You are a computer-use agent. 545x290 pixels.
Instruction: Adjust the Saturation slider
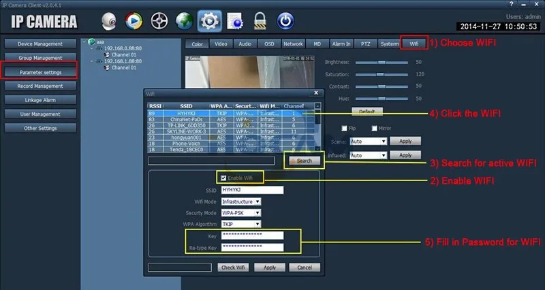tap(381, 74)
